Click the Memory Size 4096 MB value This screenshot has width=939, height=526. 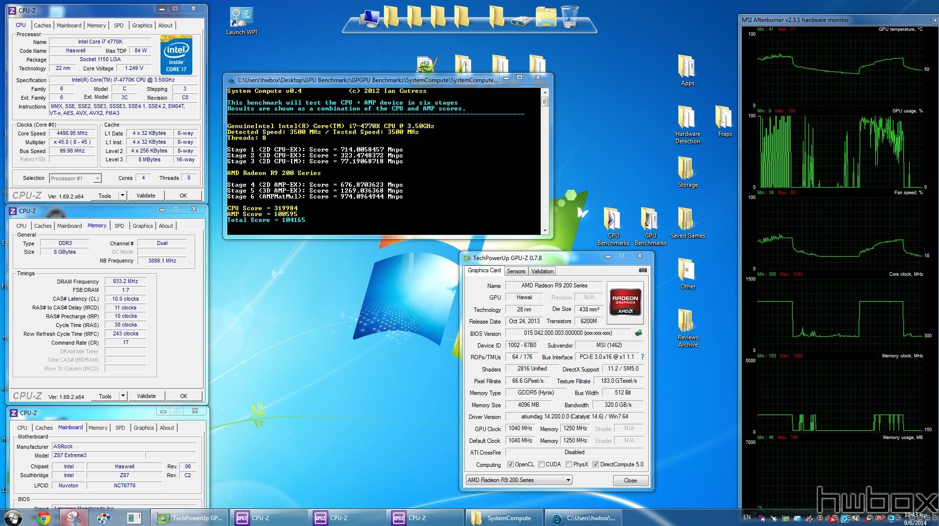point(528,405)
